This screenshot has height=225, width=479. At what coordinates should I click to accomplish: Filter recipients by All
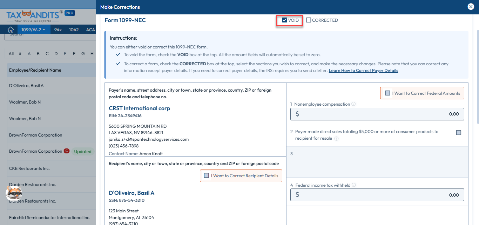(x=11, y=54)
